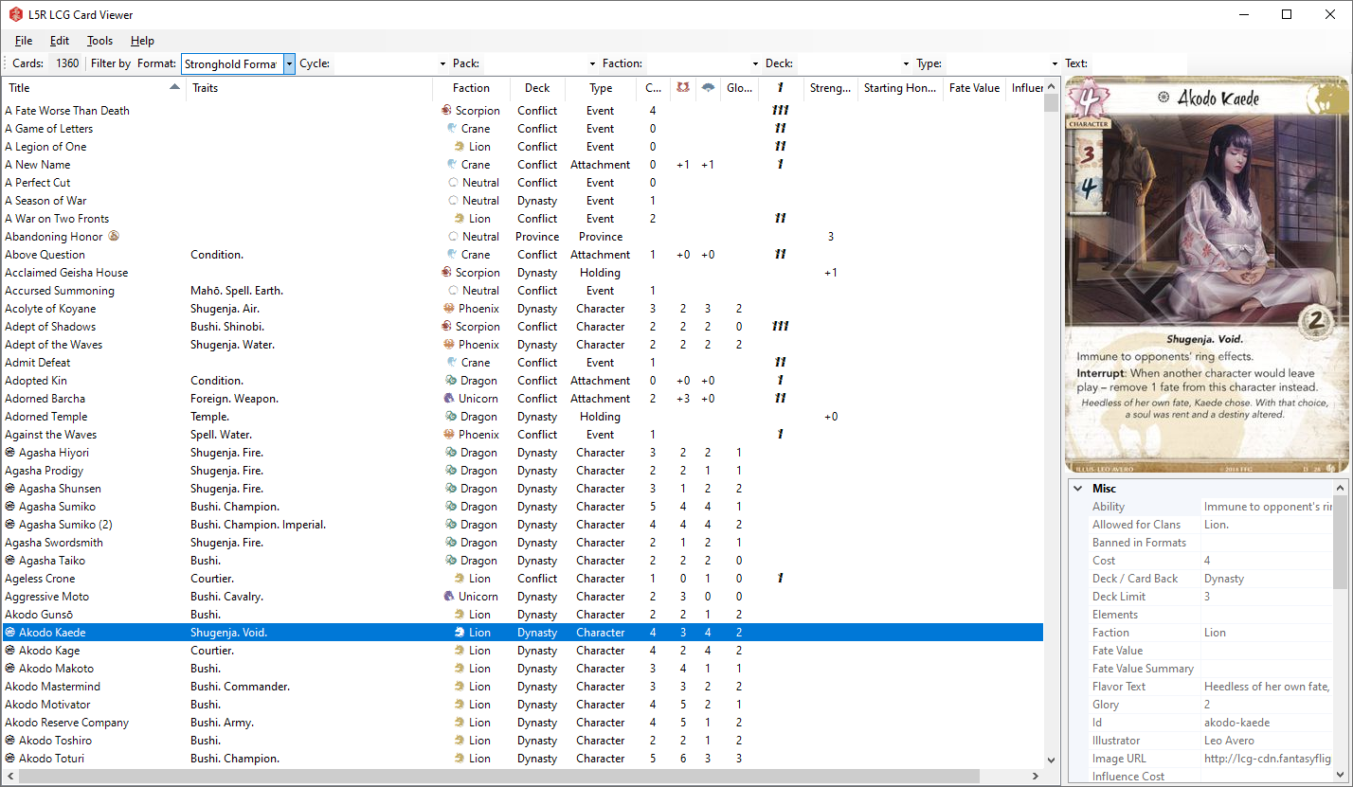Click the restricted icon next to Abandoning Honor
The width and height of the screenshot is (1353, 787).
[112, 236]
